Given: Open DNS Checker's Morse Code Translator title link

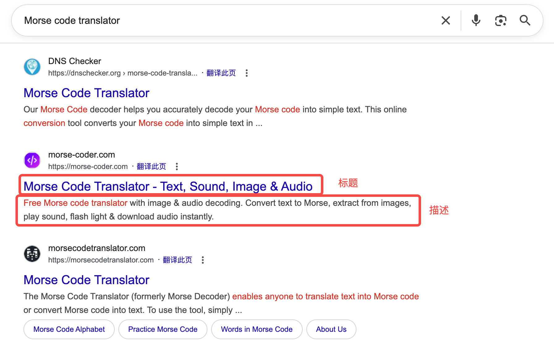Looking at the screenshot, I should [x=87, y=93].
